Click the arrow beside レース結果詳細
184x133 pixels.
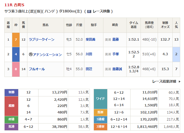[179, 82]
